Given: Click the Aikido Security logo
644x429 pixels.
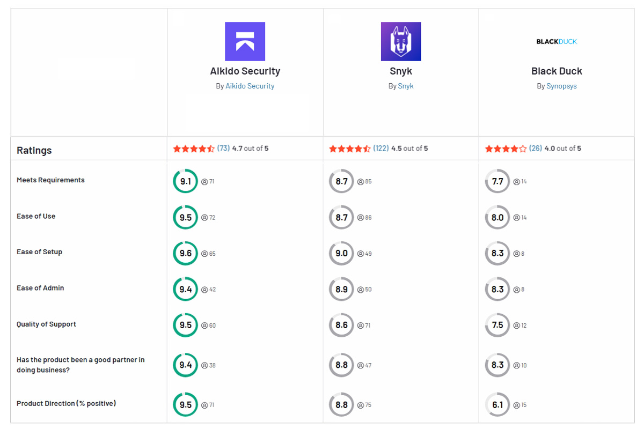Looking at the screenshot, I should [x=245, y=41].
